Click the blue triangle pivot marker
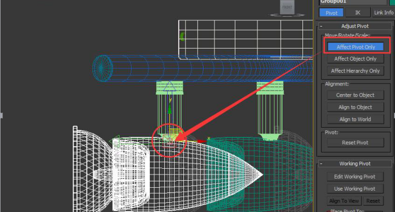Image resolution: width=395 pixels, height=212 pixels. [169, 86]
